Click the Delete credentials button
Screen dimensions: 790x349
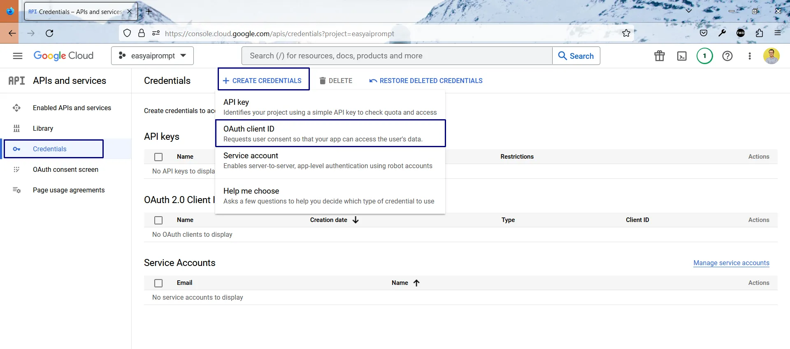coord(336,81)
